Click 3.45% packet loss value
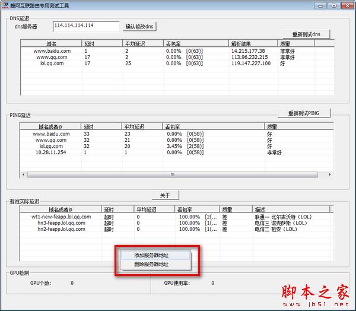 pos(174,146)
